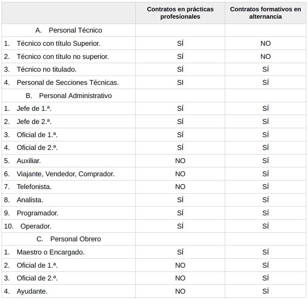Click the NO cell in the Telefonista row
This screenshot has height=299, width=308.
180,187
